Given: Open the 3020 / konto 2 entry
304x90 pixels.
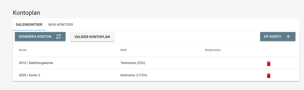Looking at the screenshot, I should click(29, 75).
